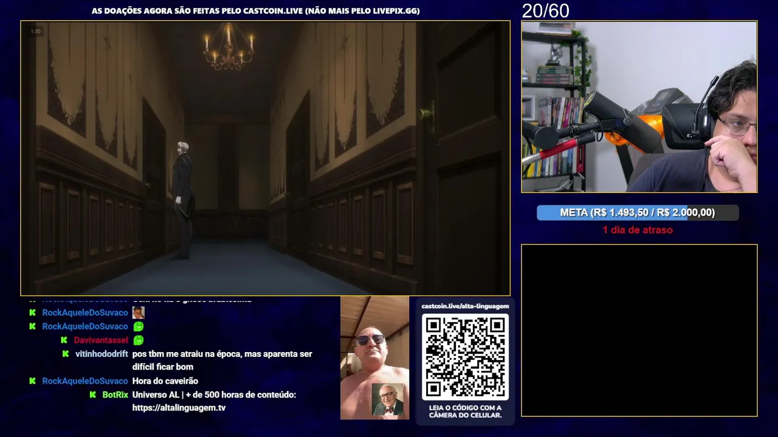
Task: Click the '1.00' label in video corner
Action: click(35, 32)
